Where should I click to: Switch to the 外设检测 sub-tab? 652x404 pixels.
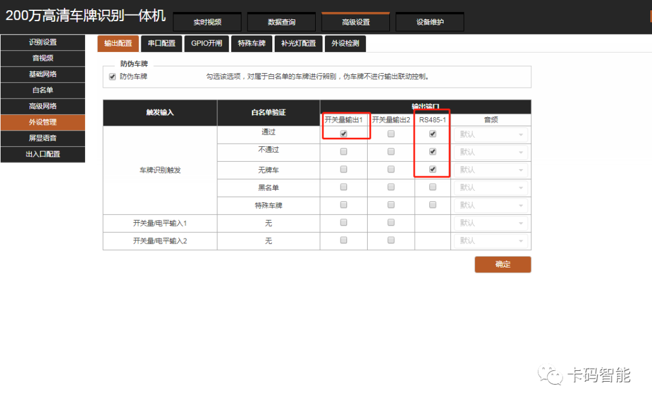tap(345, 43)
